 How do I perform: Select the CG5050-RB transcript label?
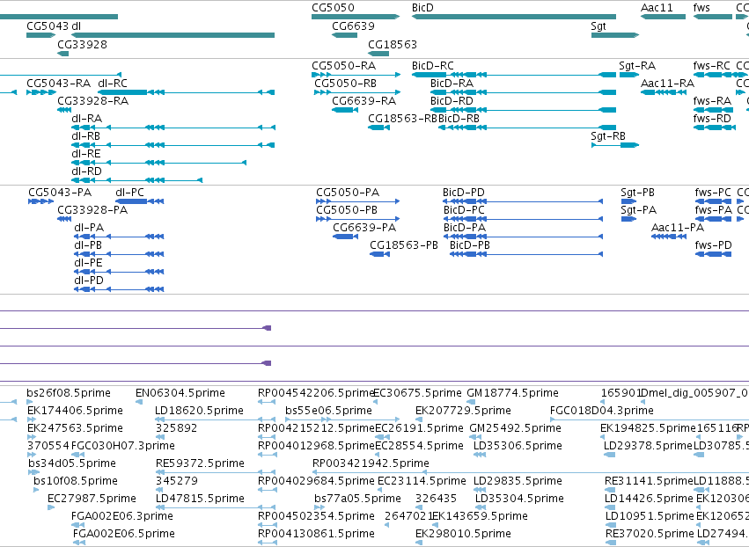[x=345, y=83]
